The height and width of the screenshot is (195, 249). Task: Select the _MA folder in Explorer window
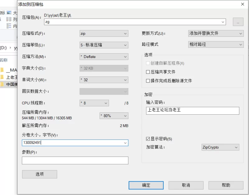[x=9, y=70]
